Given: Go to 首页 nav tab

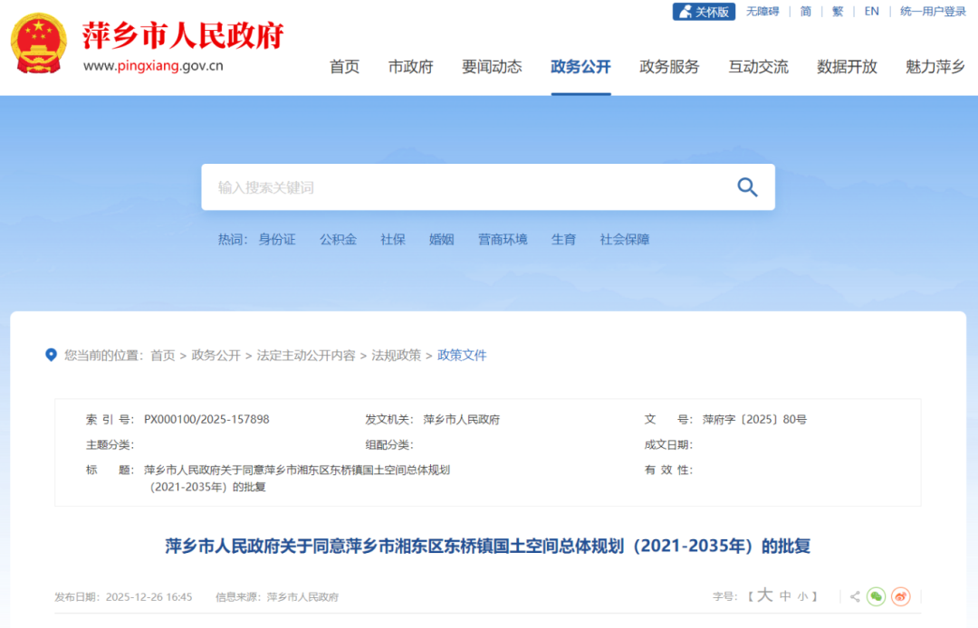Looking at the screenshot, I should click(x=344, y=67).
